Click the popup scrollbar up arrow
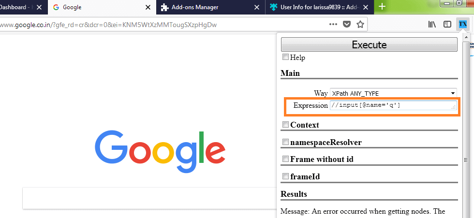Image resolution: width=474 pixels, height=218 pixels. pyautogui.click(x=466, y=37)
